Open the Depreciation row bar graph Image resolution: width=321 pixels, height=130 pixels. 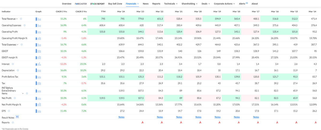[x=38, y=70]
